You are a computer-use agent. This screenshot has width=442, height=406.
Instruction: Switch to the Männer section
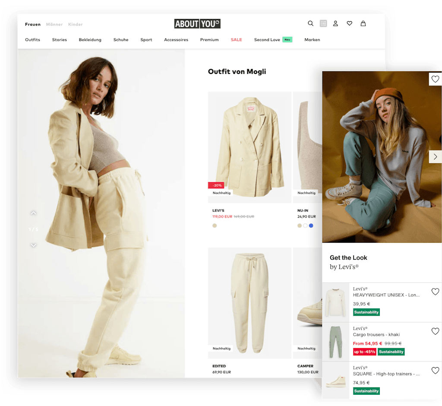point(54,25)
